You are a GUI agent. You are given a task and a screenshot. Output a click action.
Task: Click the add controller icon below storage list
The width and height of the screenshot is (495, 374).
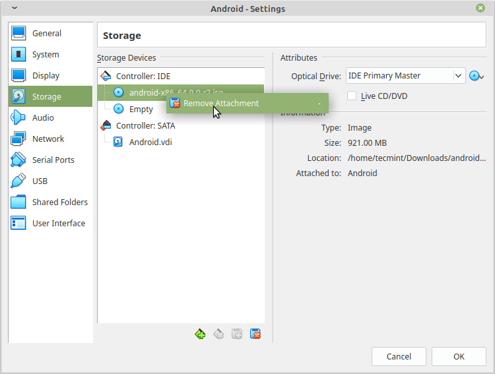(201, 334)
